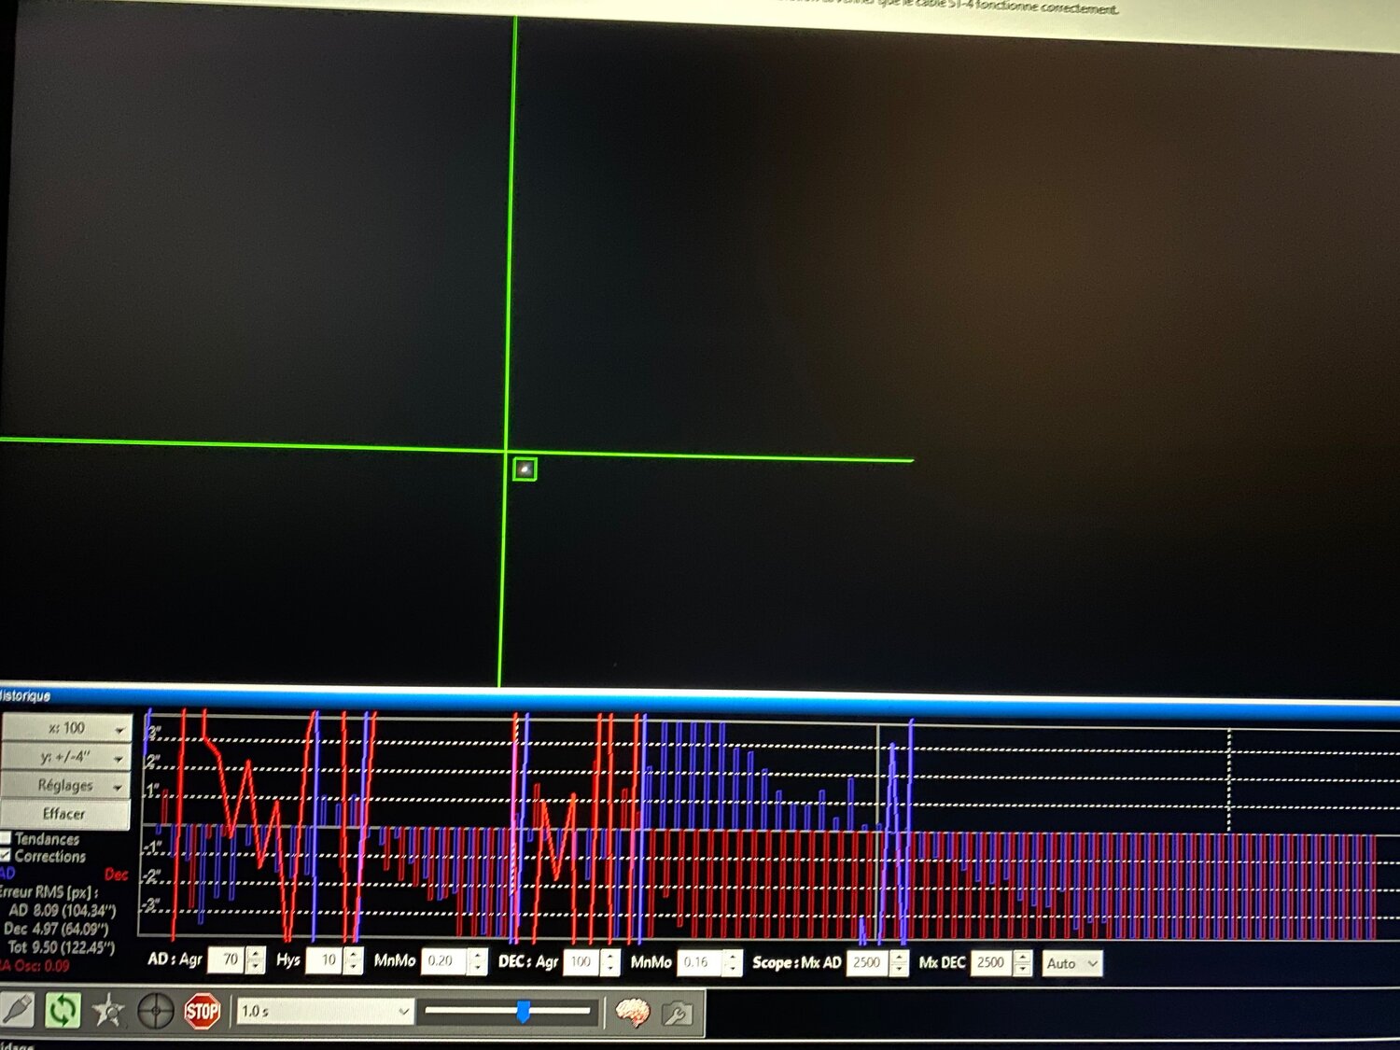
Task: Increase Mx DEC with its up arrow
Action: point(1024,957)
